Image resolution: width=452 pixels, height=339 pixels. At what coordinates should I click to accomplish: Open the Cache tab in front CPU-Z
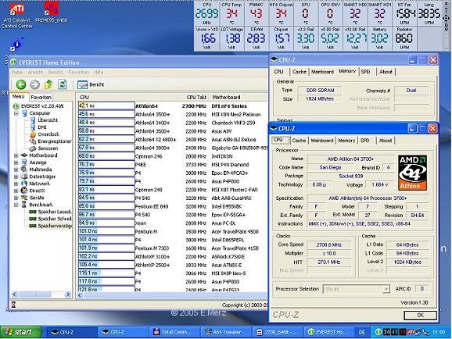coord(299,141)
